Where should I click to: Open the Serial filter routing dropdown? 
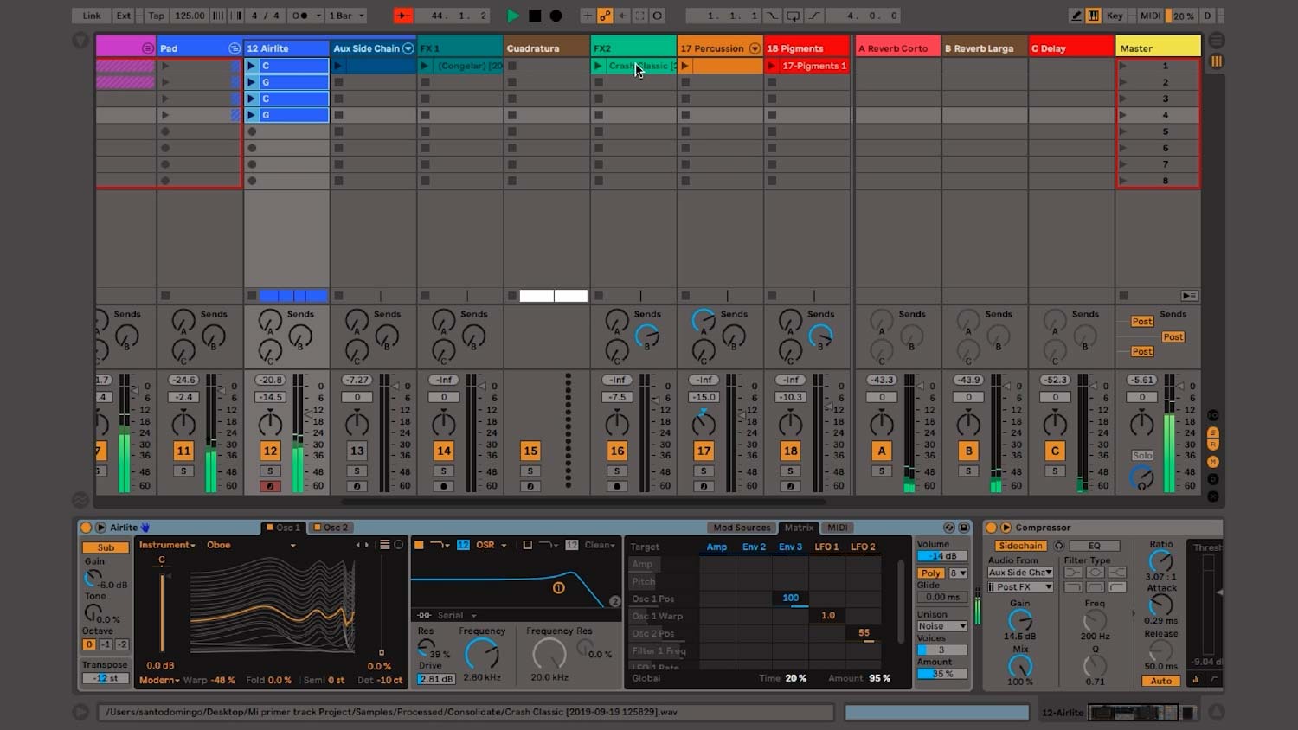[456, 616]
